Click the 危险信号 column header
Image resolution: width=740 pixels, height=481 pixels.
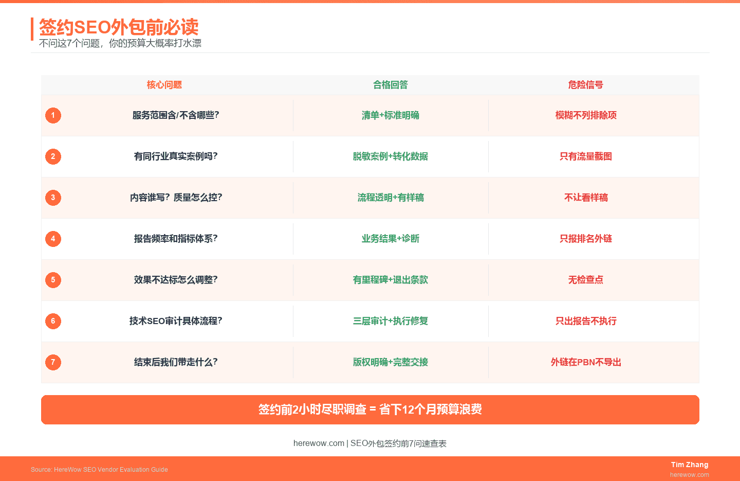coord(586,85)
